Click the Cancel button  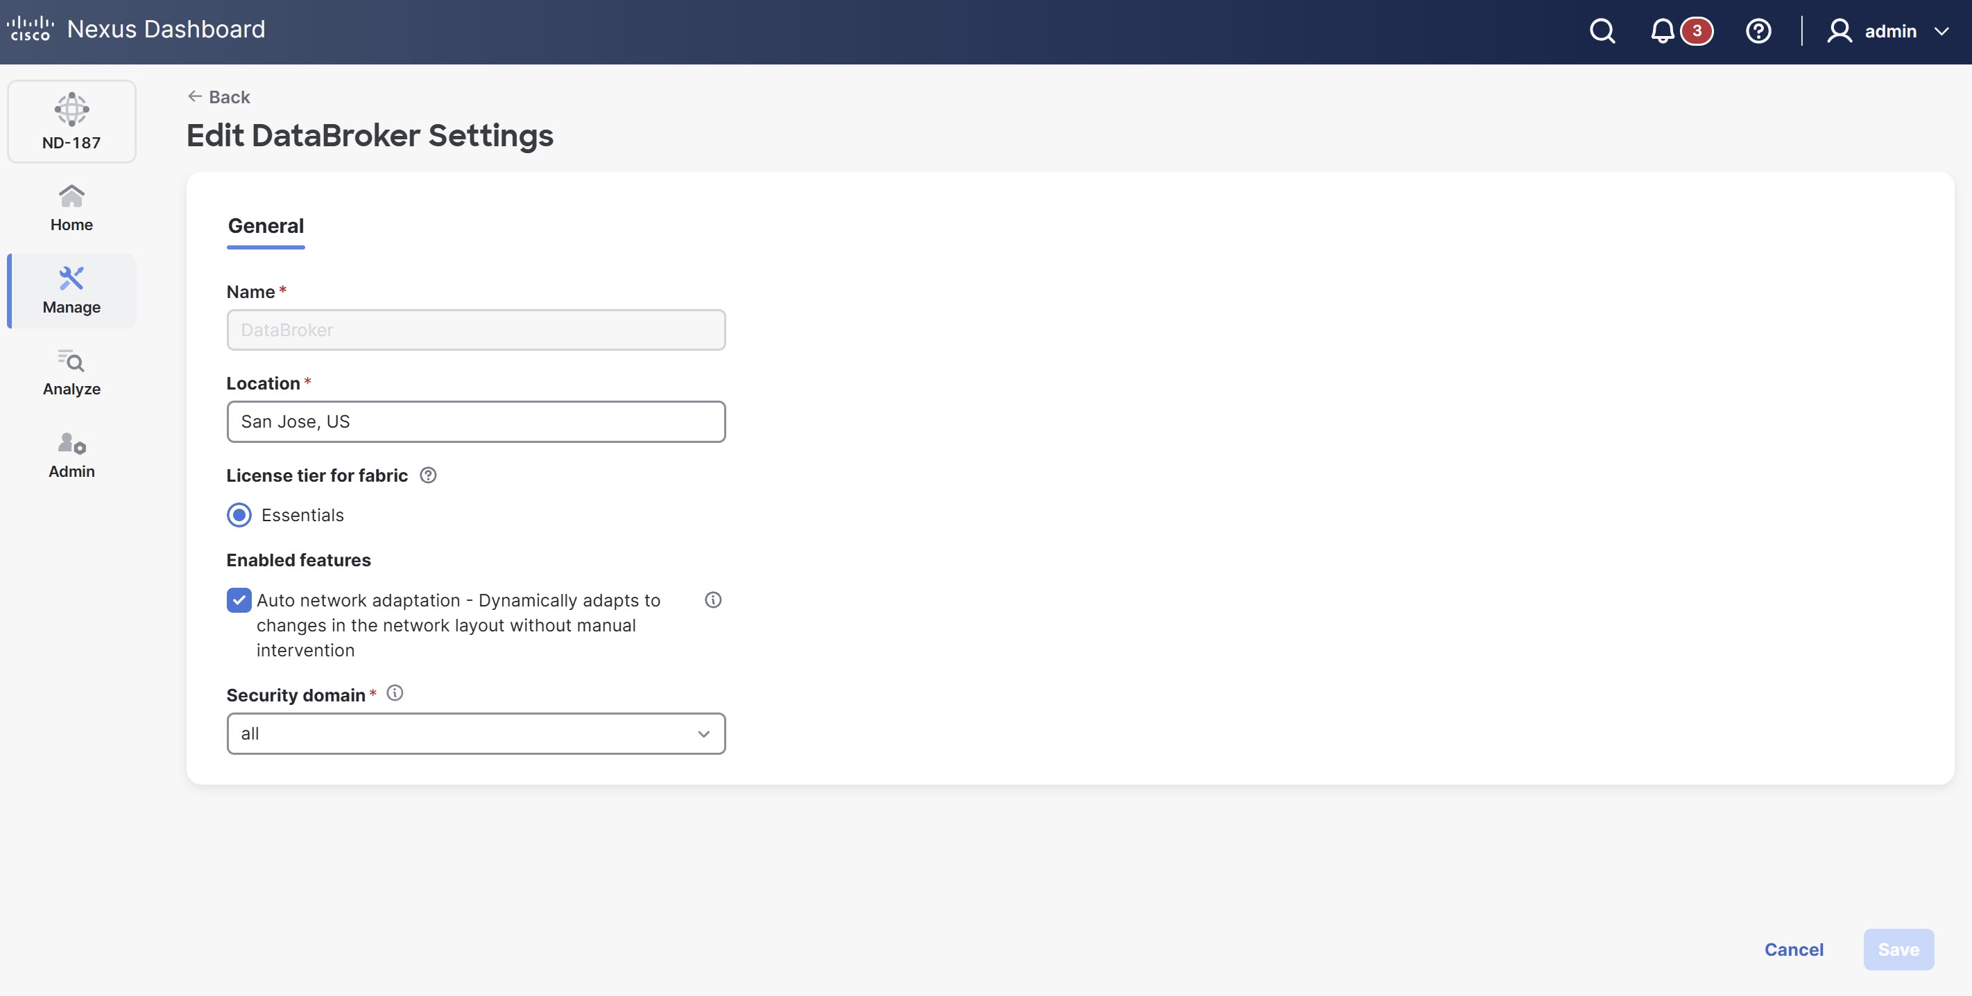1793,950
